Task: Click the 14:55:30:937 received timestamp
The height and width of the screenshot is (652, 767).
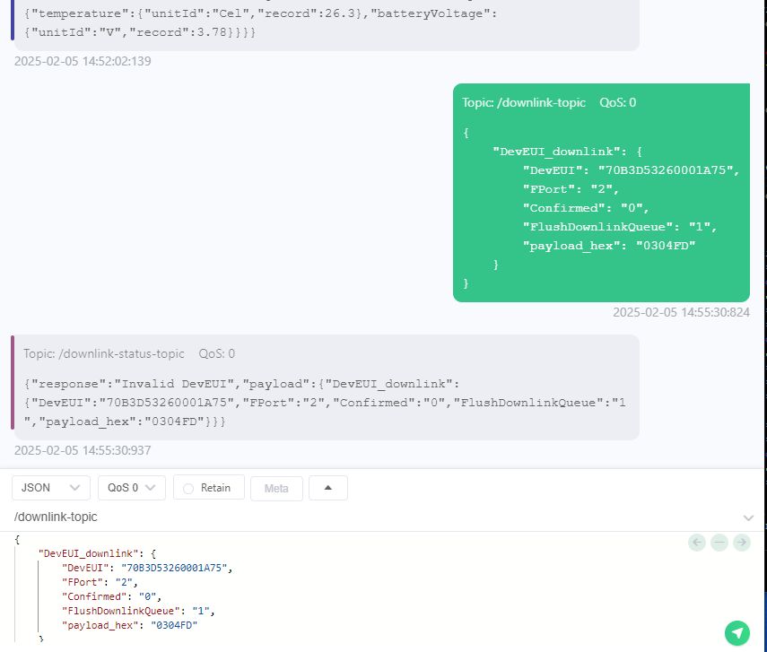Action: [83, 450]
